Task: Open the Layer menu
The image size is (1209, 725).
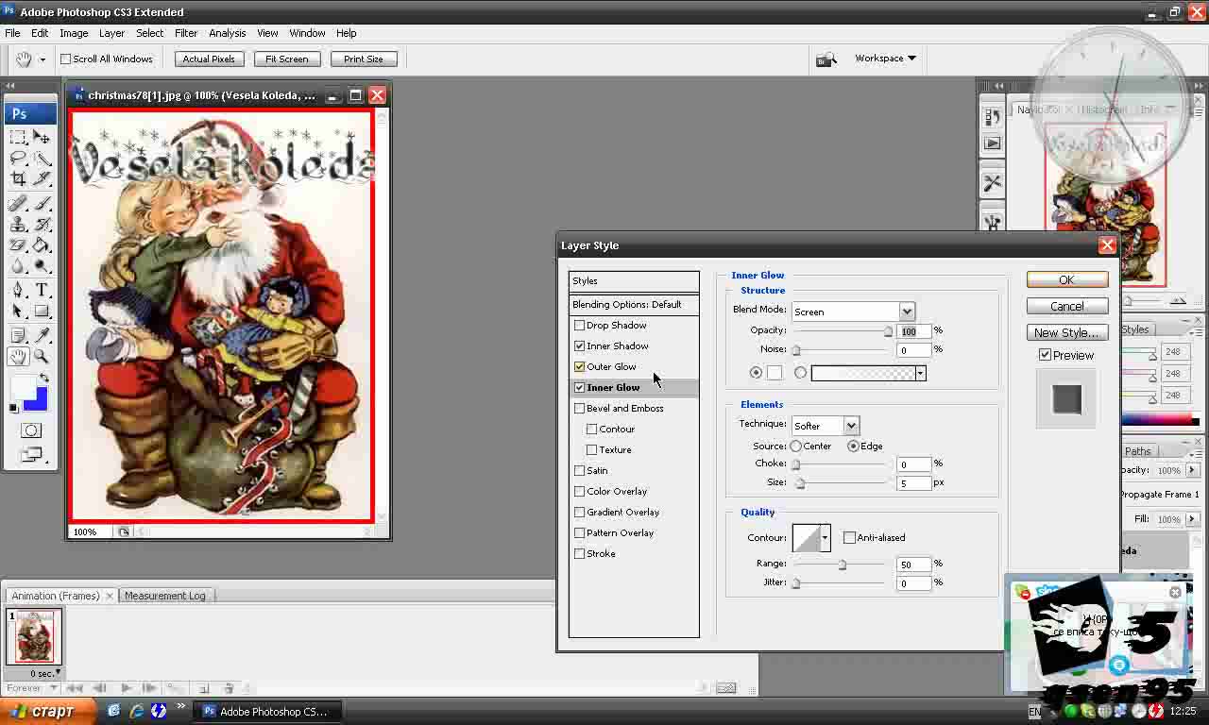Action: (x=111, y=33)
